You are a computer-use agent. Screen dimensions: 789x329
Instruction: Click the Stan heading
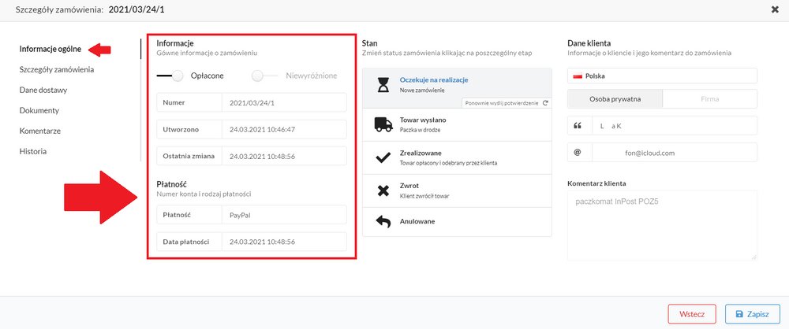pyautogui.click(x=369, y=43)
